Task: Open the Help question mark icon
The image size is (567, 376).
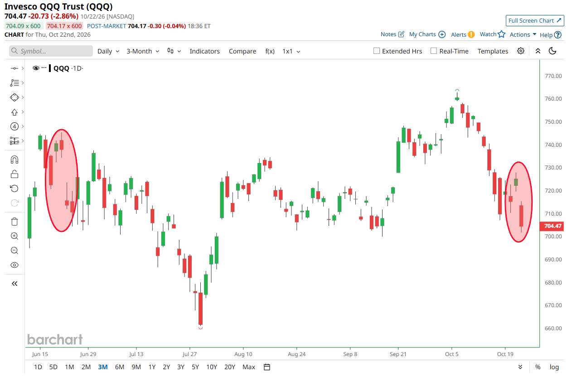Action: (x=558, y=34)
